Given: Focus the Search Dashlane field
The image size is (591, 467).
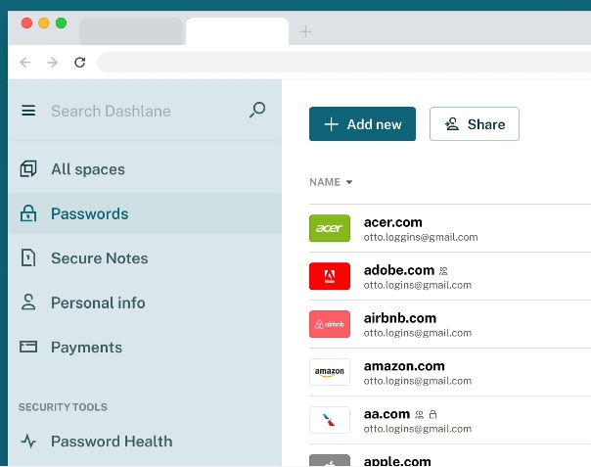Looking at the screenshot, I should click(x=111, y=111).
